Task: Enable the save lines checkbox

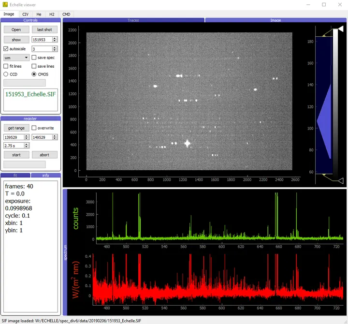Action: 34,66
